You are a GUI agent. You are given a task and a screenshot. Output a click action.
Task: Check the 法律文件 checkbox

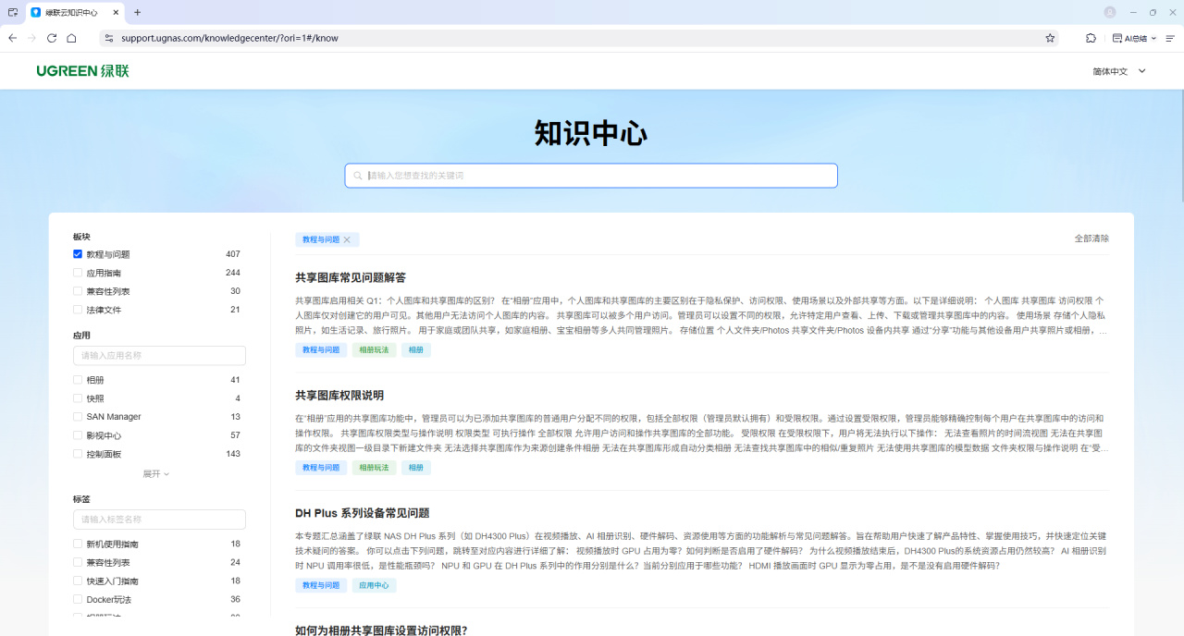[78, 310]
